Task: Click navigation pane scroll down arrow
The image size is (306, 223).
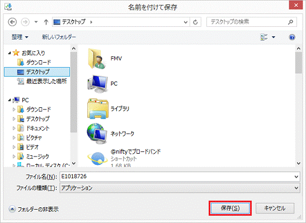Action: pos(74,163)
